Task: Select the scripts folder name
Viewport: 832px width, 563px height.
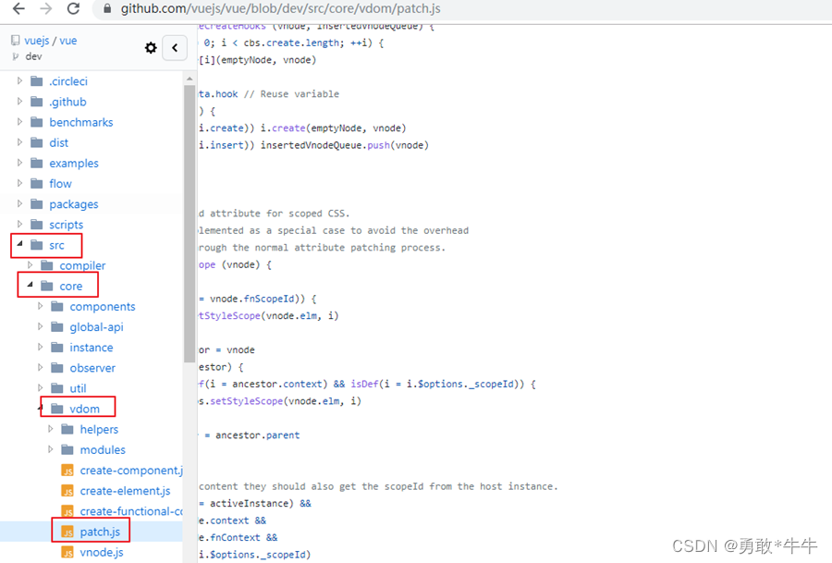Action: (67, 225)
